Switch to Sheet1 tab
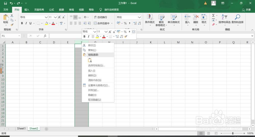 click(21, 129)
